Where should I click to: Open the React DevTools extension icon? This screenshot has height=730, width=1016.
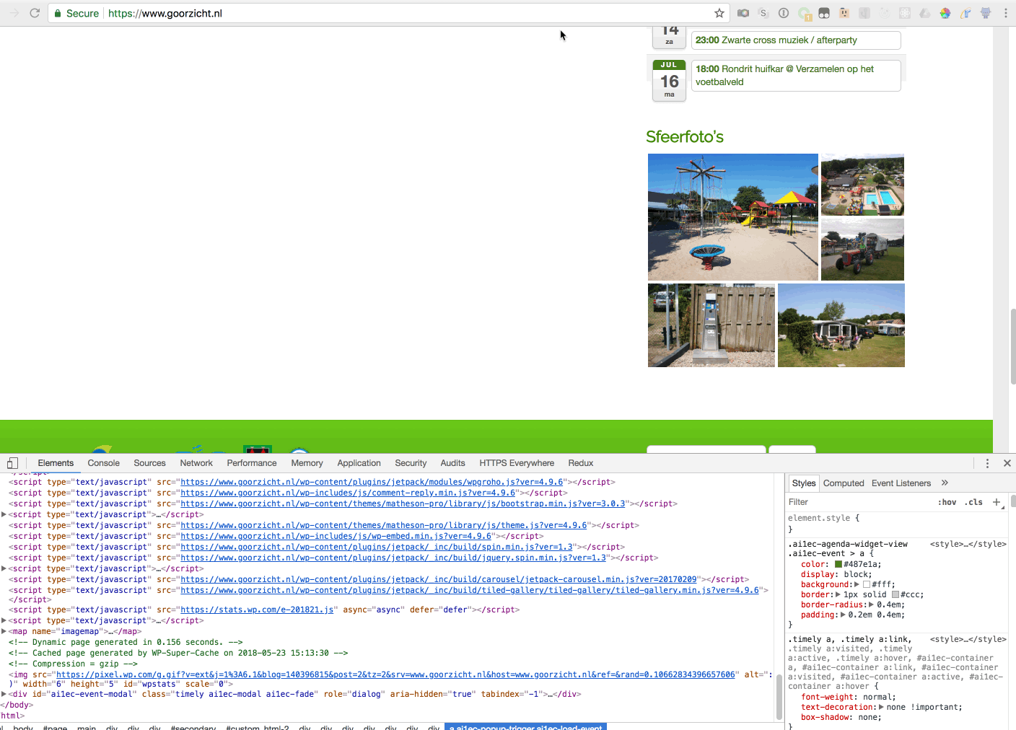point(905,13)
